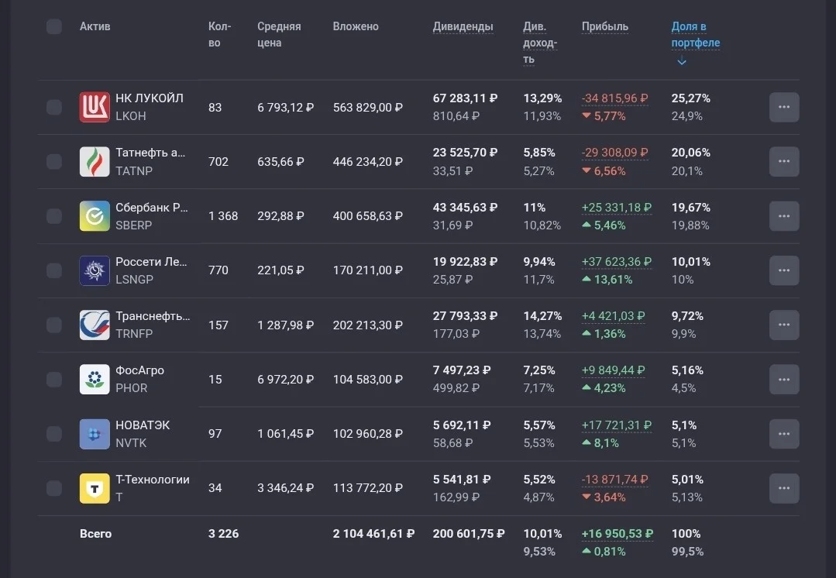Viewport: 836px width, 578px height.
Task: Click the Кол-во column header
Action: 220,34
